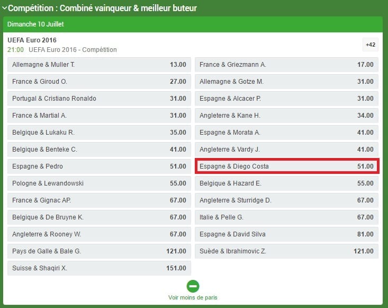
Task: Select Espagne & Diego Costa odds 51.00
Action: (x=286, y=166)
